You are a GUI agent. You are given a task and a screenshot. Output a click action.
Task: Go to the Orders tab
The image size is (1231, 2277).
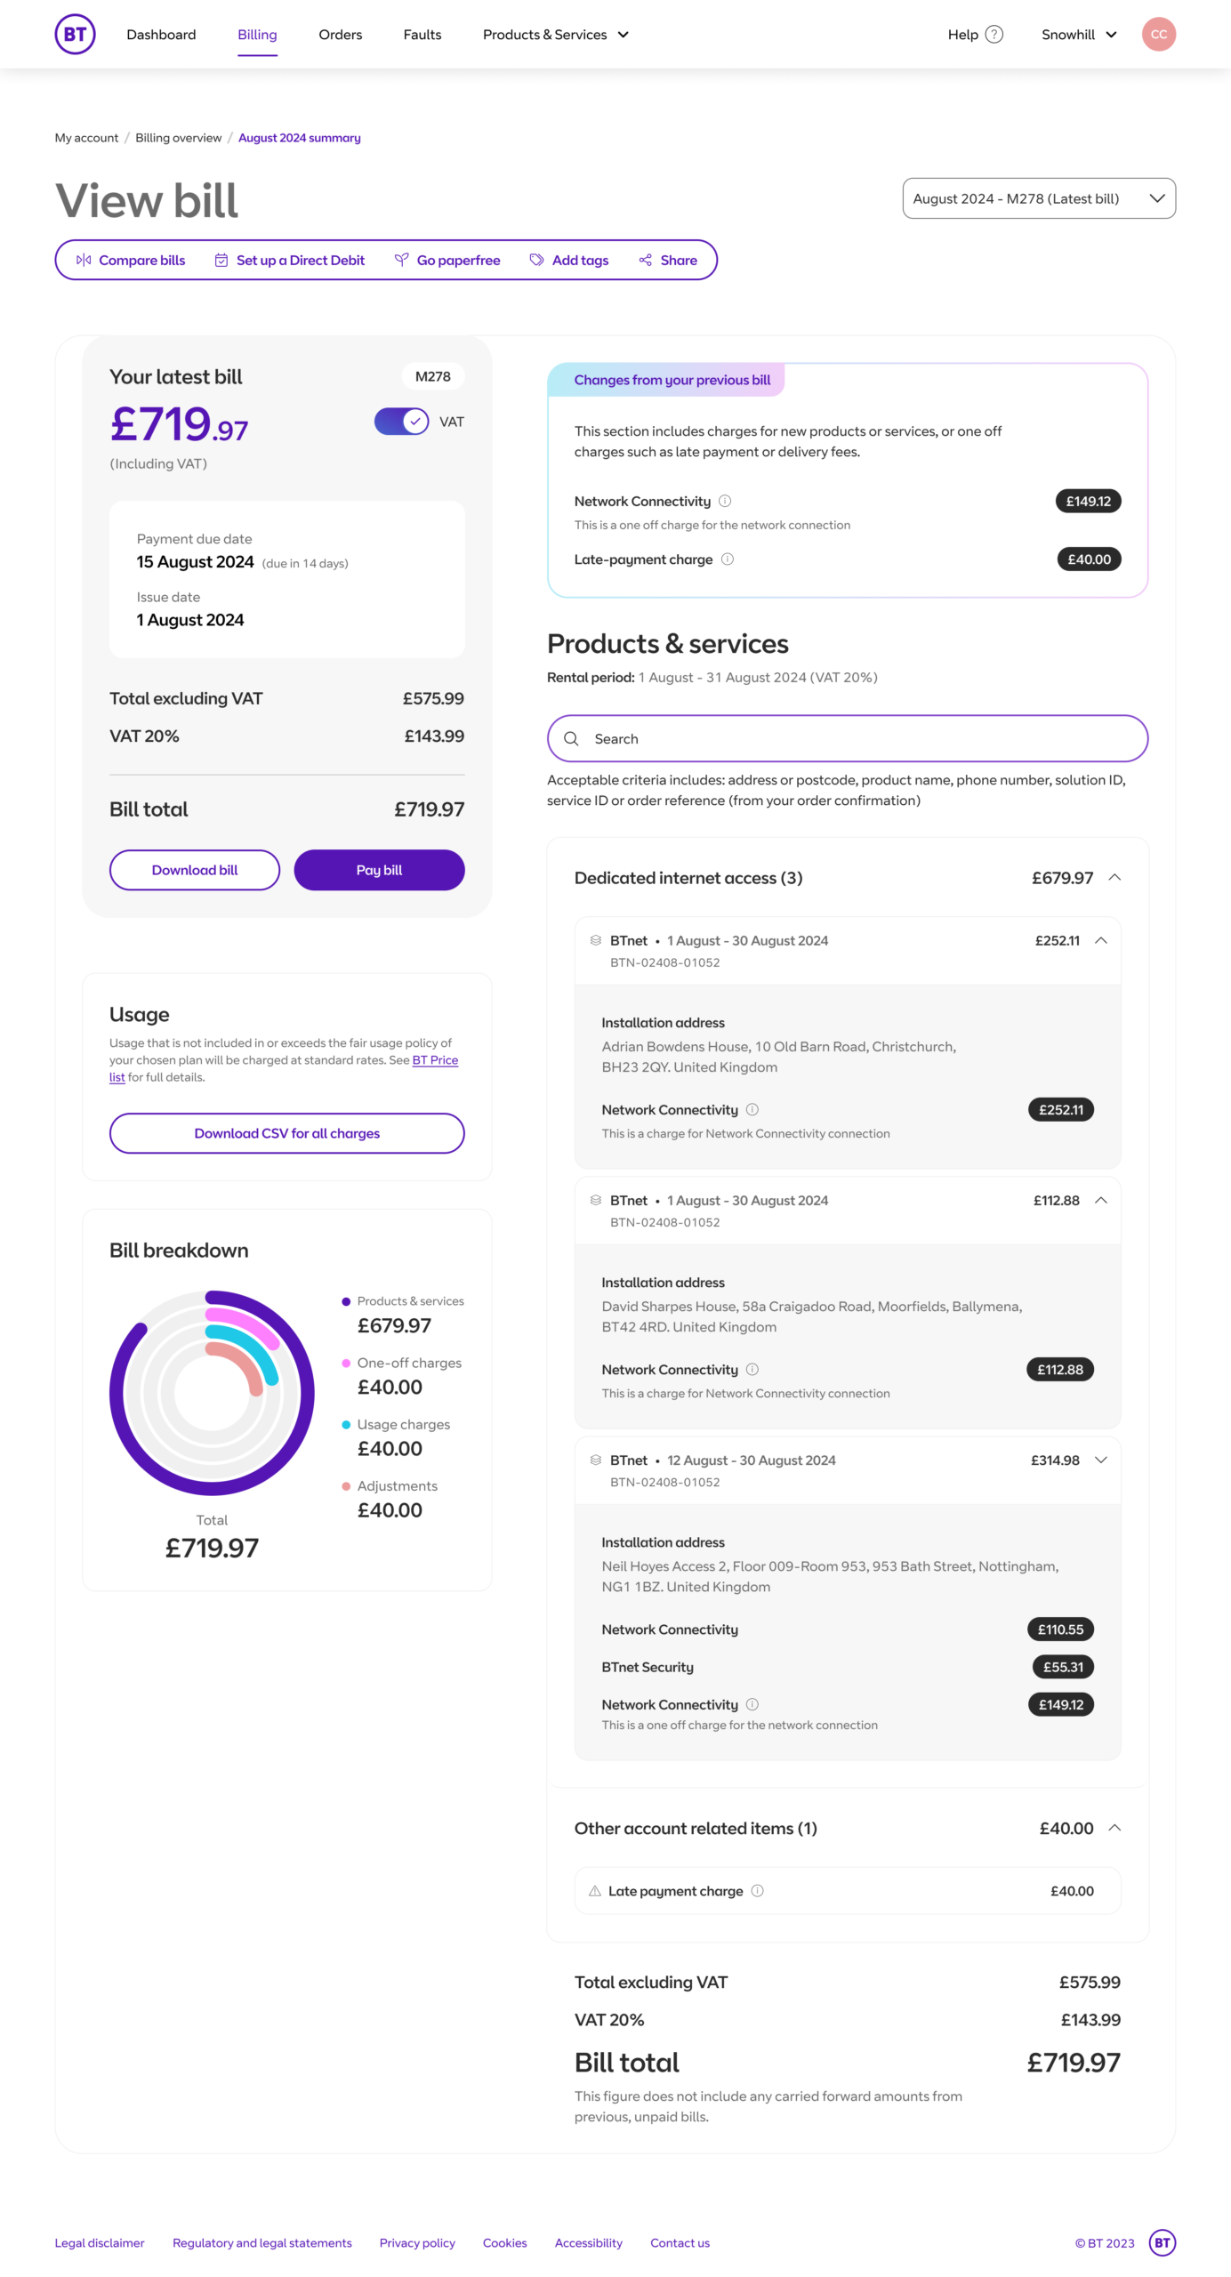point(340,35)
